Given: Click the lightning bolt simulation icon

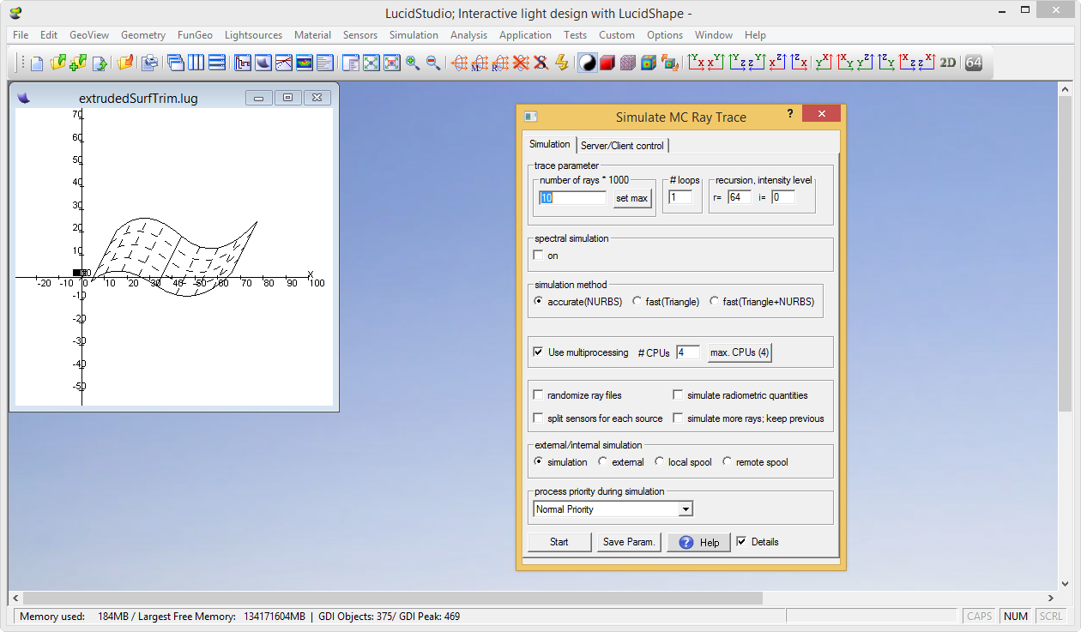Looking at the screenshot, I should point(562,63).
